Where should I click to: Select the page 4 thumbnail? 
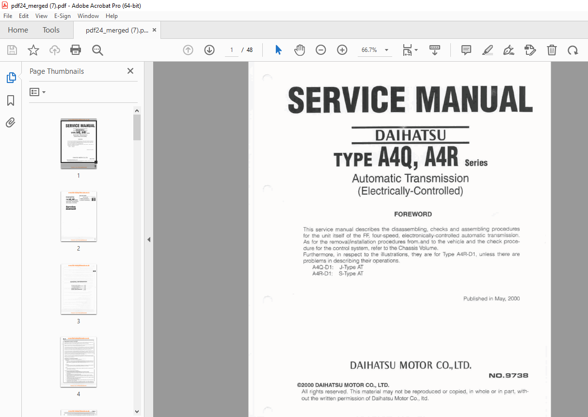click(79, 362)
